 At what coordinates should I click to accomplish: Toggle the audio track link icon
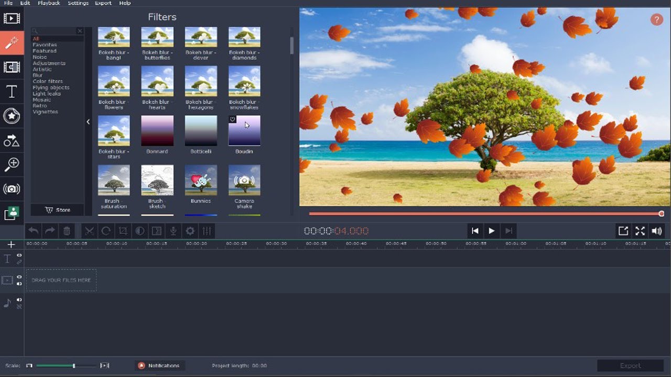(x=19, y=306)
